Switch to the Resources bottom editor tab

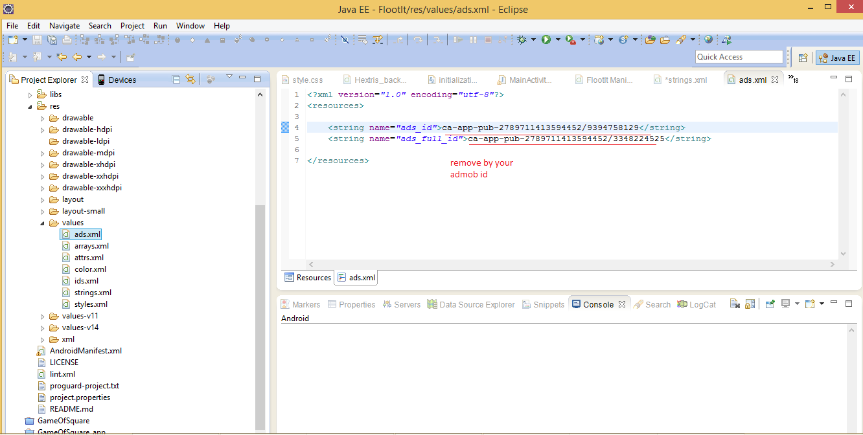pos(308,277)
